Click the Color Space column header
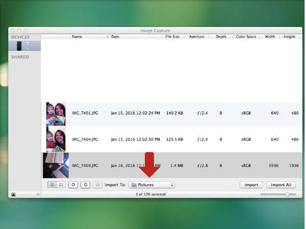 pos(246,37)
